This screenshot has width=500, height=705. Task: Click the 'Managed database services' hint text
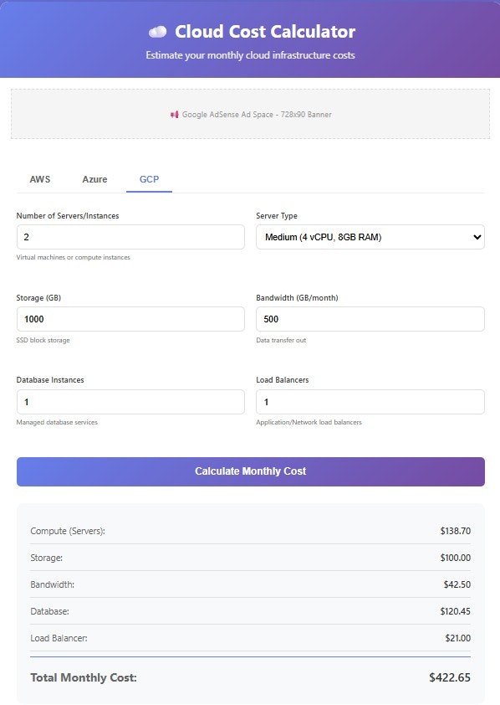pyautogui.click(x=57, y=422)
